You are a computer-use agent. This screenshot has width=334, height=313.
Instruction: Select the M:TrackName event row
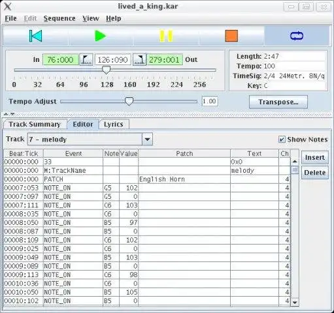[147, 171]
